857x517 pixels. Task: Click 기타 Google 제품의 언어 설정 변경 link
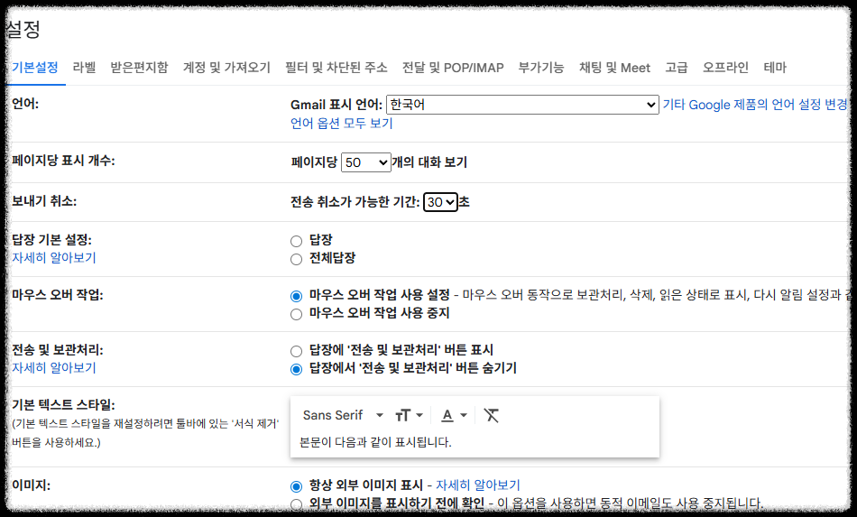[755, 105]
